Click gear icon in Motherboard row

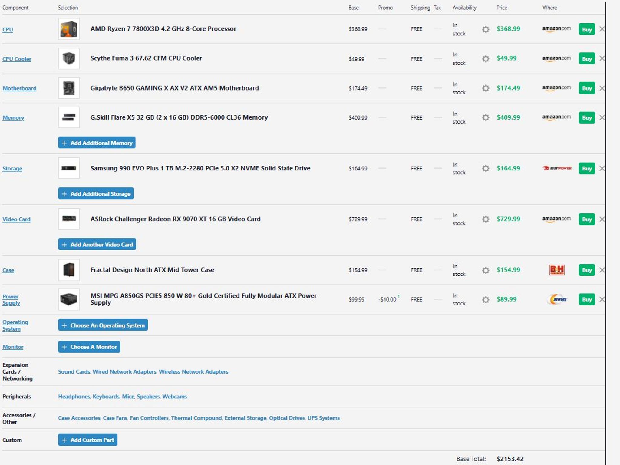486,88
